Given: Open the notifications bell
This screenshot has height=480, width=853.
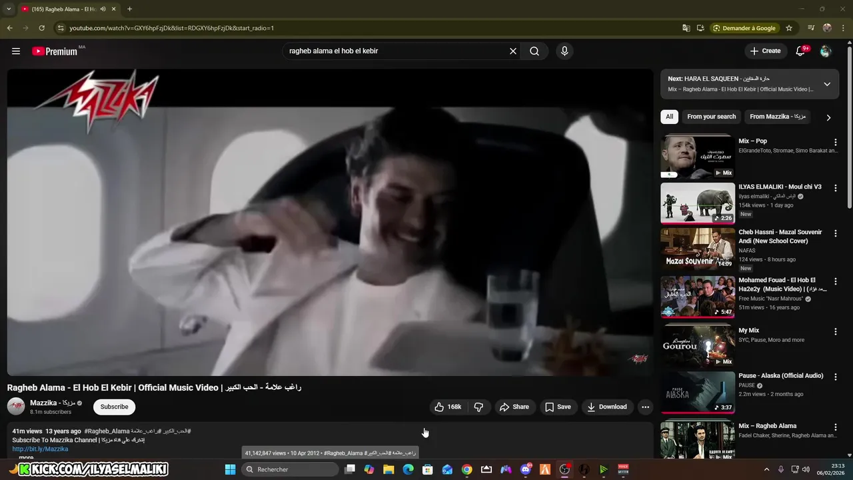Looking at the screenshot, I should pyautogui.click(x=801, y=51).
